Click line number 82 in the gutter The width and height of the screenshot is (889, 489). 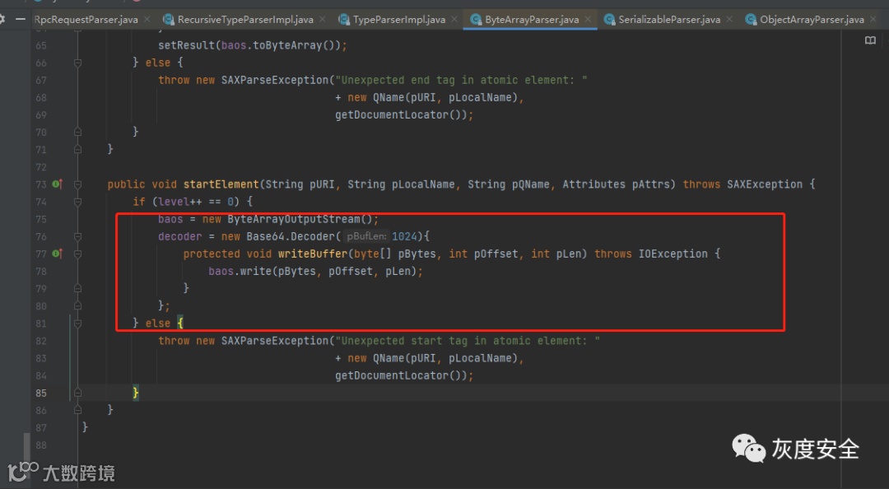[x=41, y=341]
